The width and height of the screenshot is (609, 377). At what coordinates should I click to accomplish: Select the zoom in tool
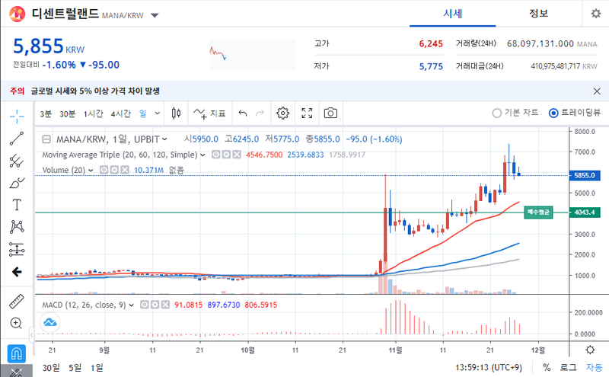click(x=16, y=323)
